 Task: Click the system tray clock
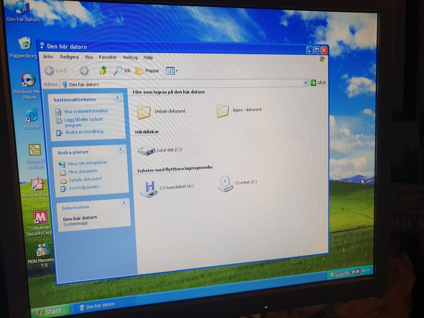coord(365,270)
